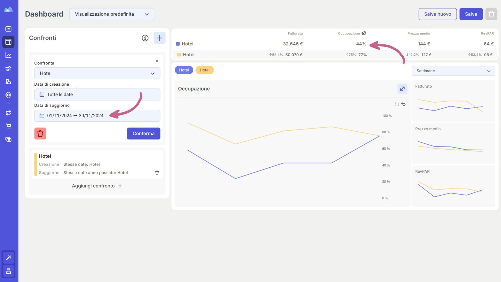Open the Confronta Hotel dropdown
501x282 pixels.
click(97, 73)
